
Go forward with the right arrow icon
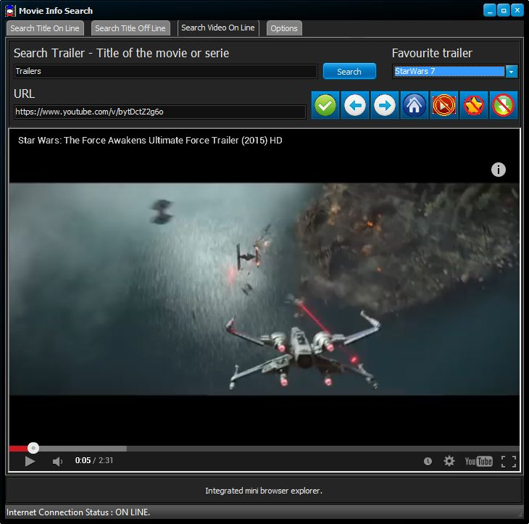pos(385,105)
